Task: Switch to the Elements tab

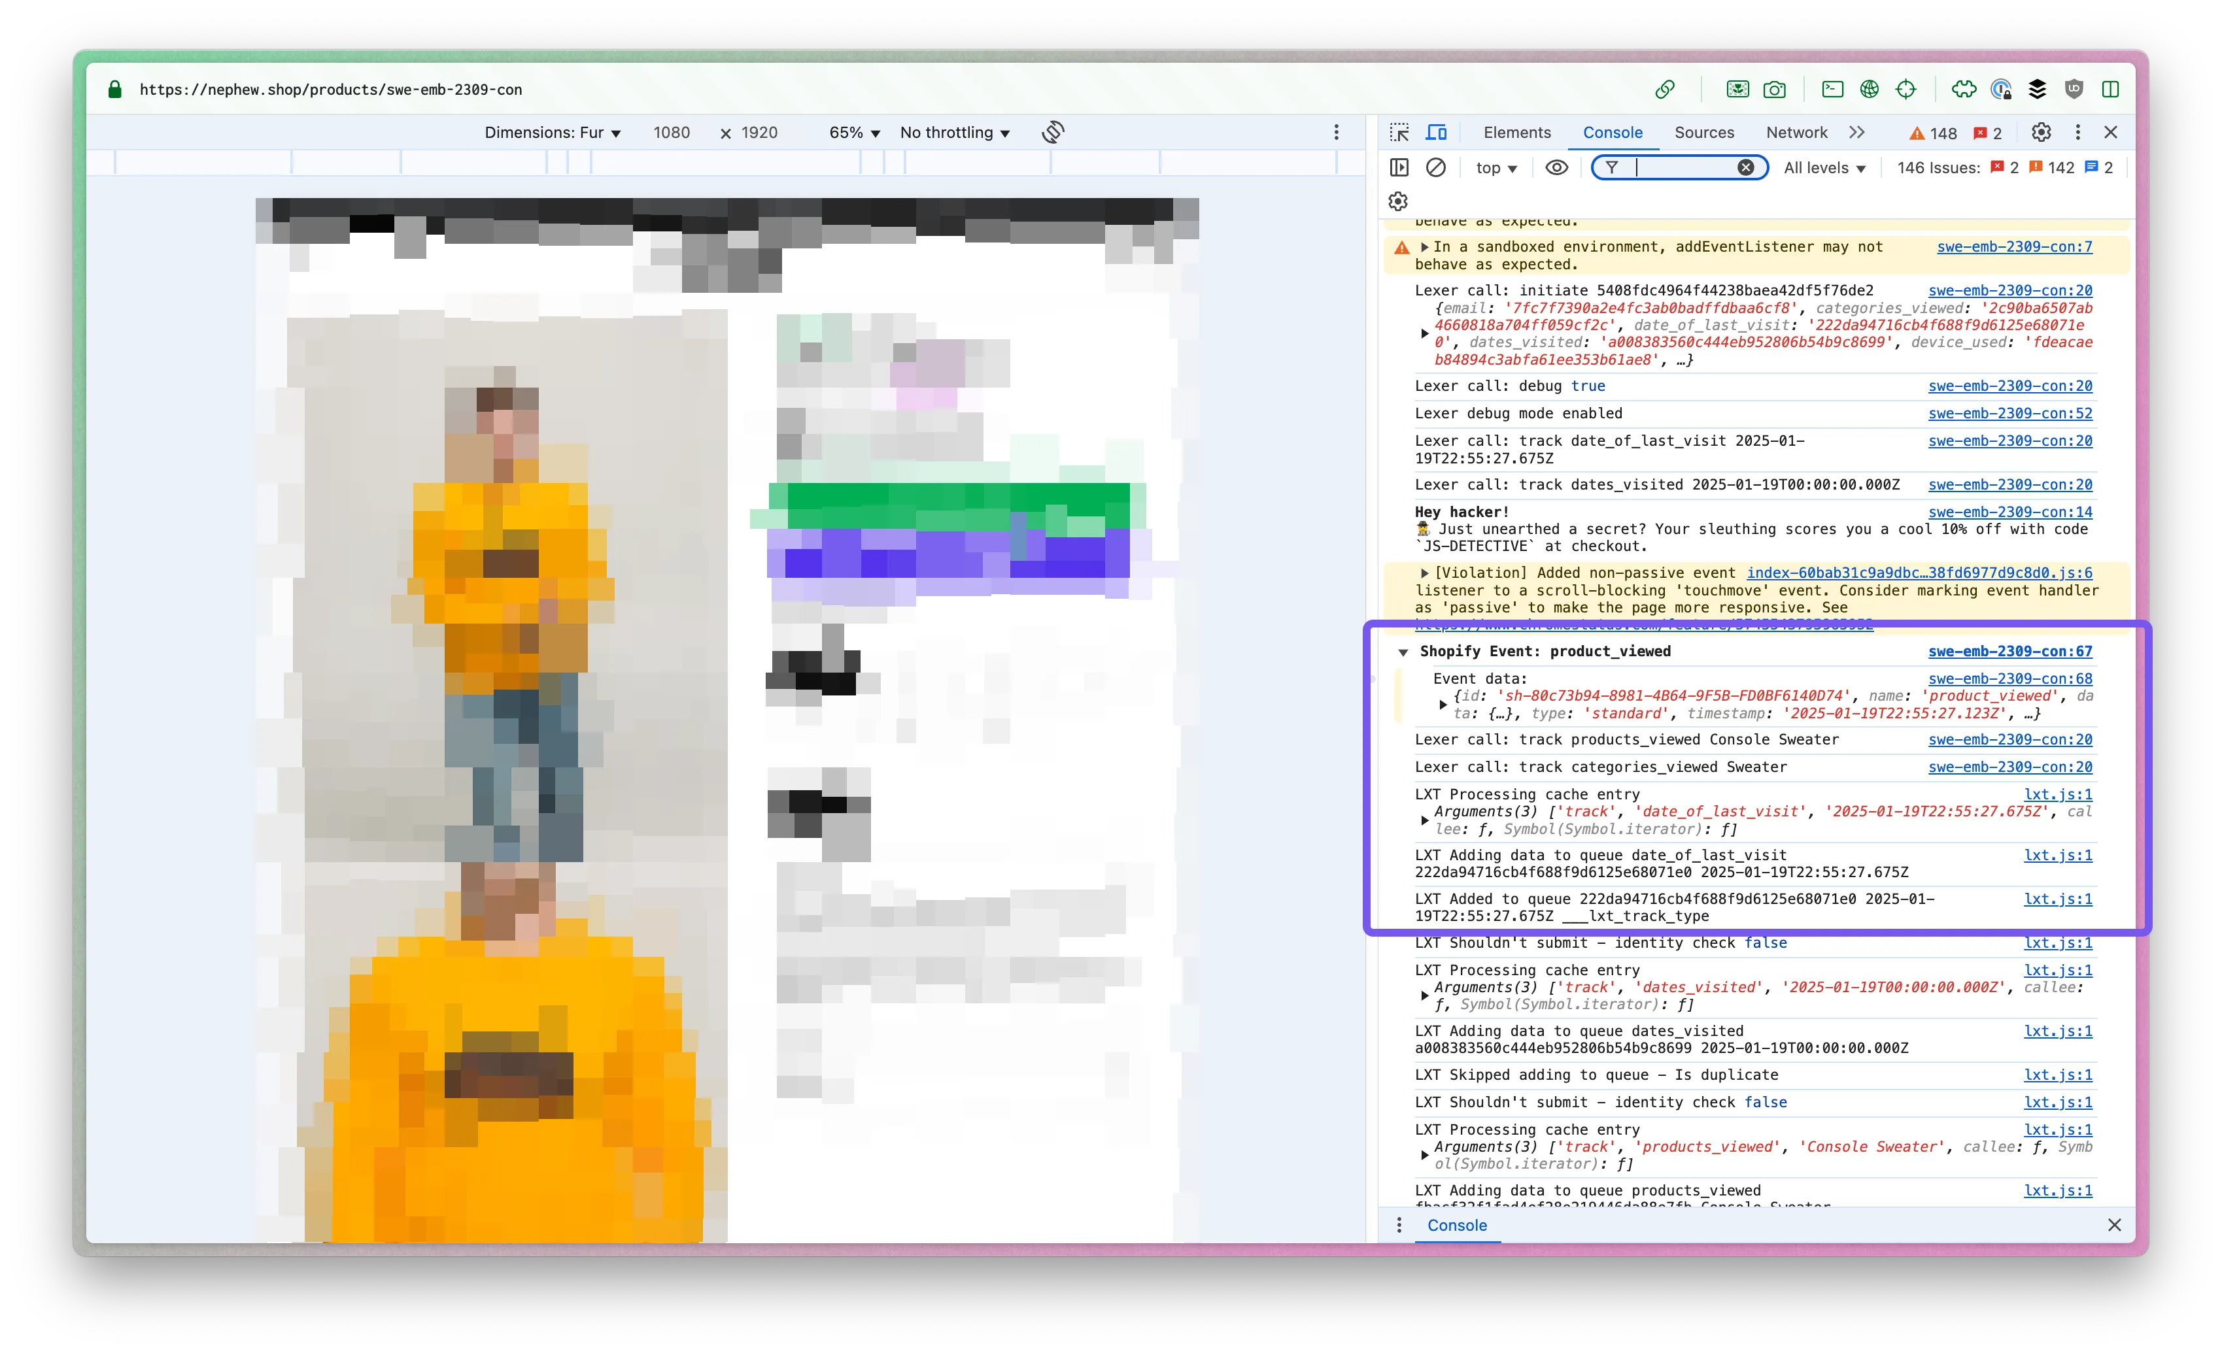Action: click(1517, 133)
